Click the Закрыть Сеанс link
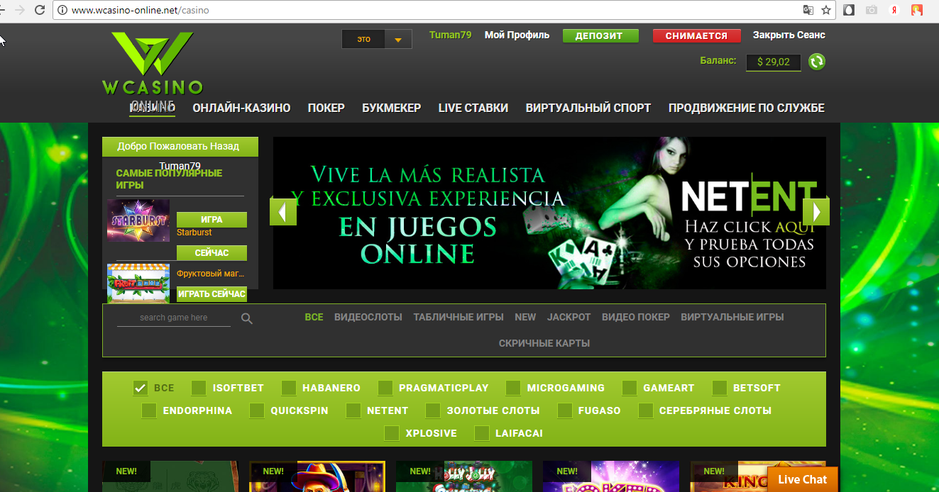The height and width of the screenshot is (492, 939). pos(789,35)
